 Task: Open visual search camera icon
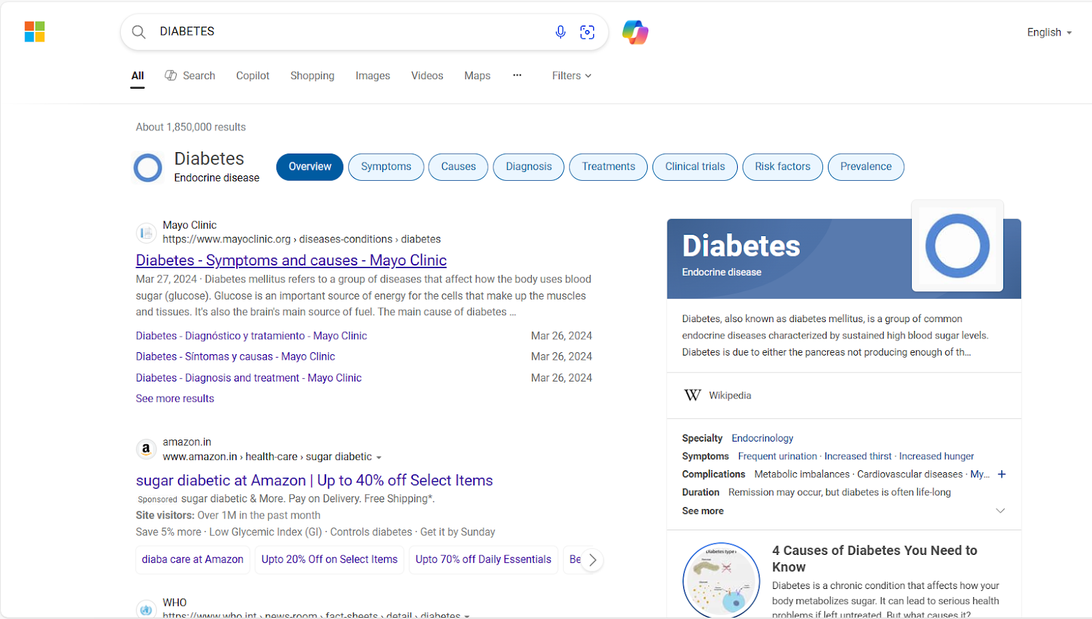tap(587, 32)
